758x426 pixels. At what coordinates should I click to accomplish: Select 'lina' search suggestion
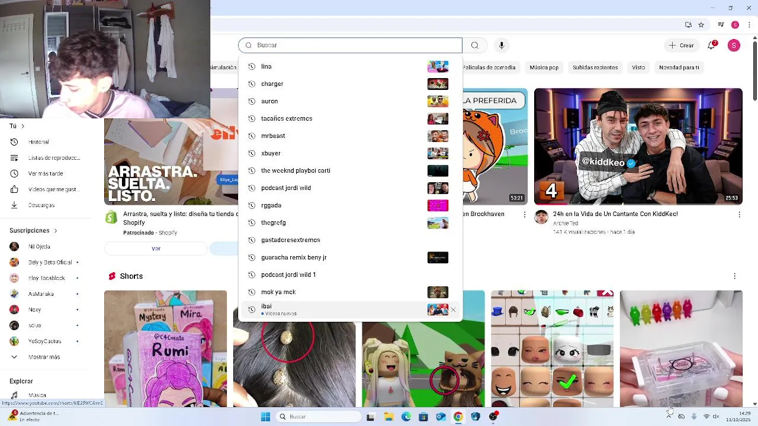pos(350,66)
